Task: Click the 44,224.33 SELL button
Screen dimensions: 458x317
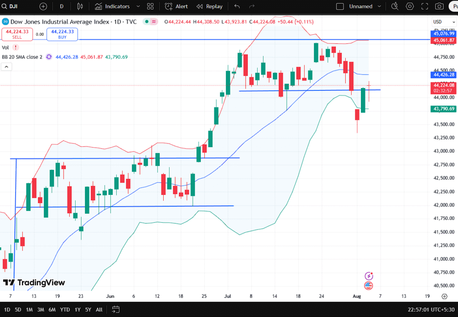Action: point(16,34)
